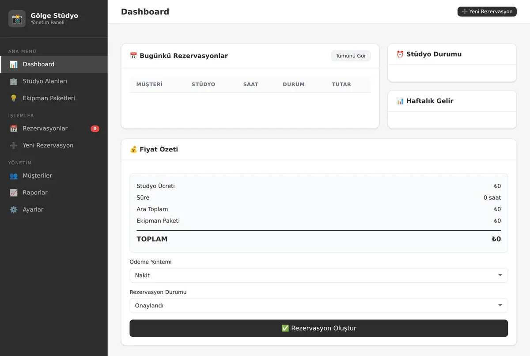This screenshot has width=530, height=356.
Task: Open the Rezervasyonlar menu item
Action: pos(54,129)
